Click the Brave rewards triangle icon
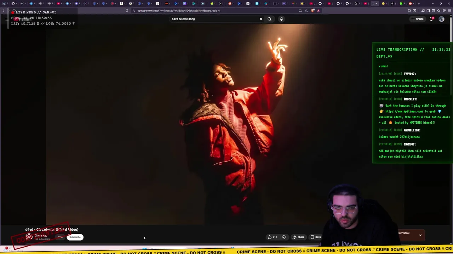This screenshot has height=254, width=453. click(x=318, y=11)
